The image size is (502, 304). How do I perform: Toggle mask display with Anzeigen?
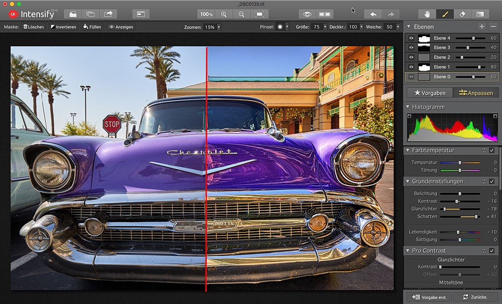(x=121, y=27)
